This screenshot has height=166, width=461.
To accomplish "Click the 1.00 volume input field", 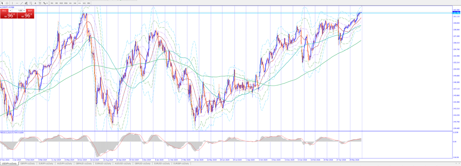I will point(17,11).
